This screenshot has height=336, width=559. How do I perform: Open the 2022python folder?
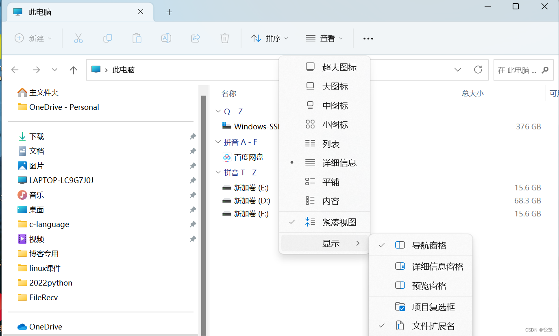click(x=45, y=283)
